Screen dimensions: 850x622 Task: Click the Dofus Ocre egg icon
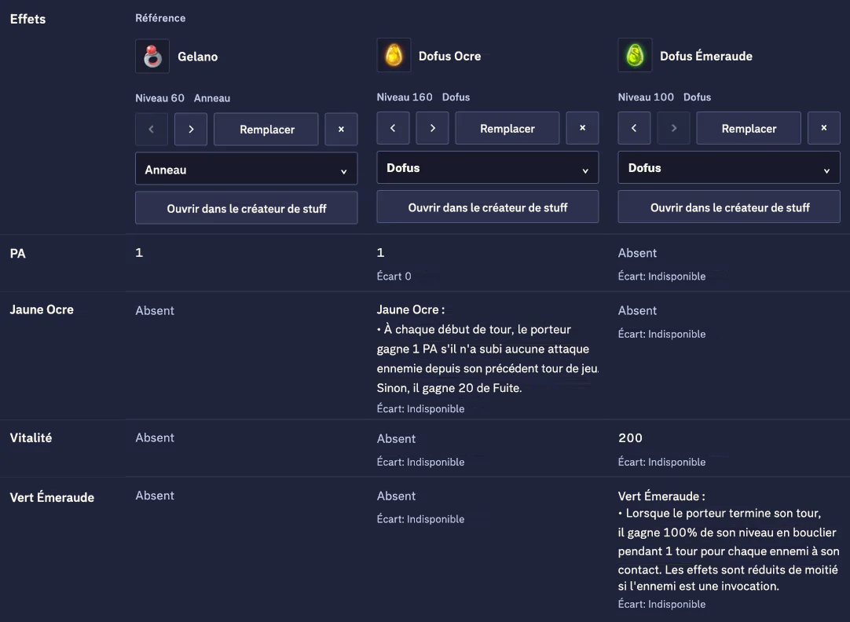pos(394,55)
